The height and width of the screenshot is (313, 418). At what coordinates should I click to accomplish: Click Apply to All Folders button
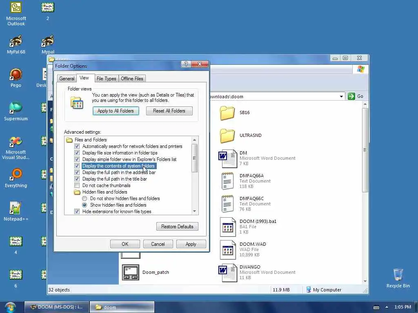(x=116, y=111)
